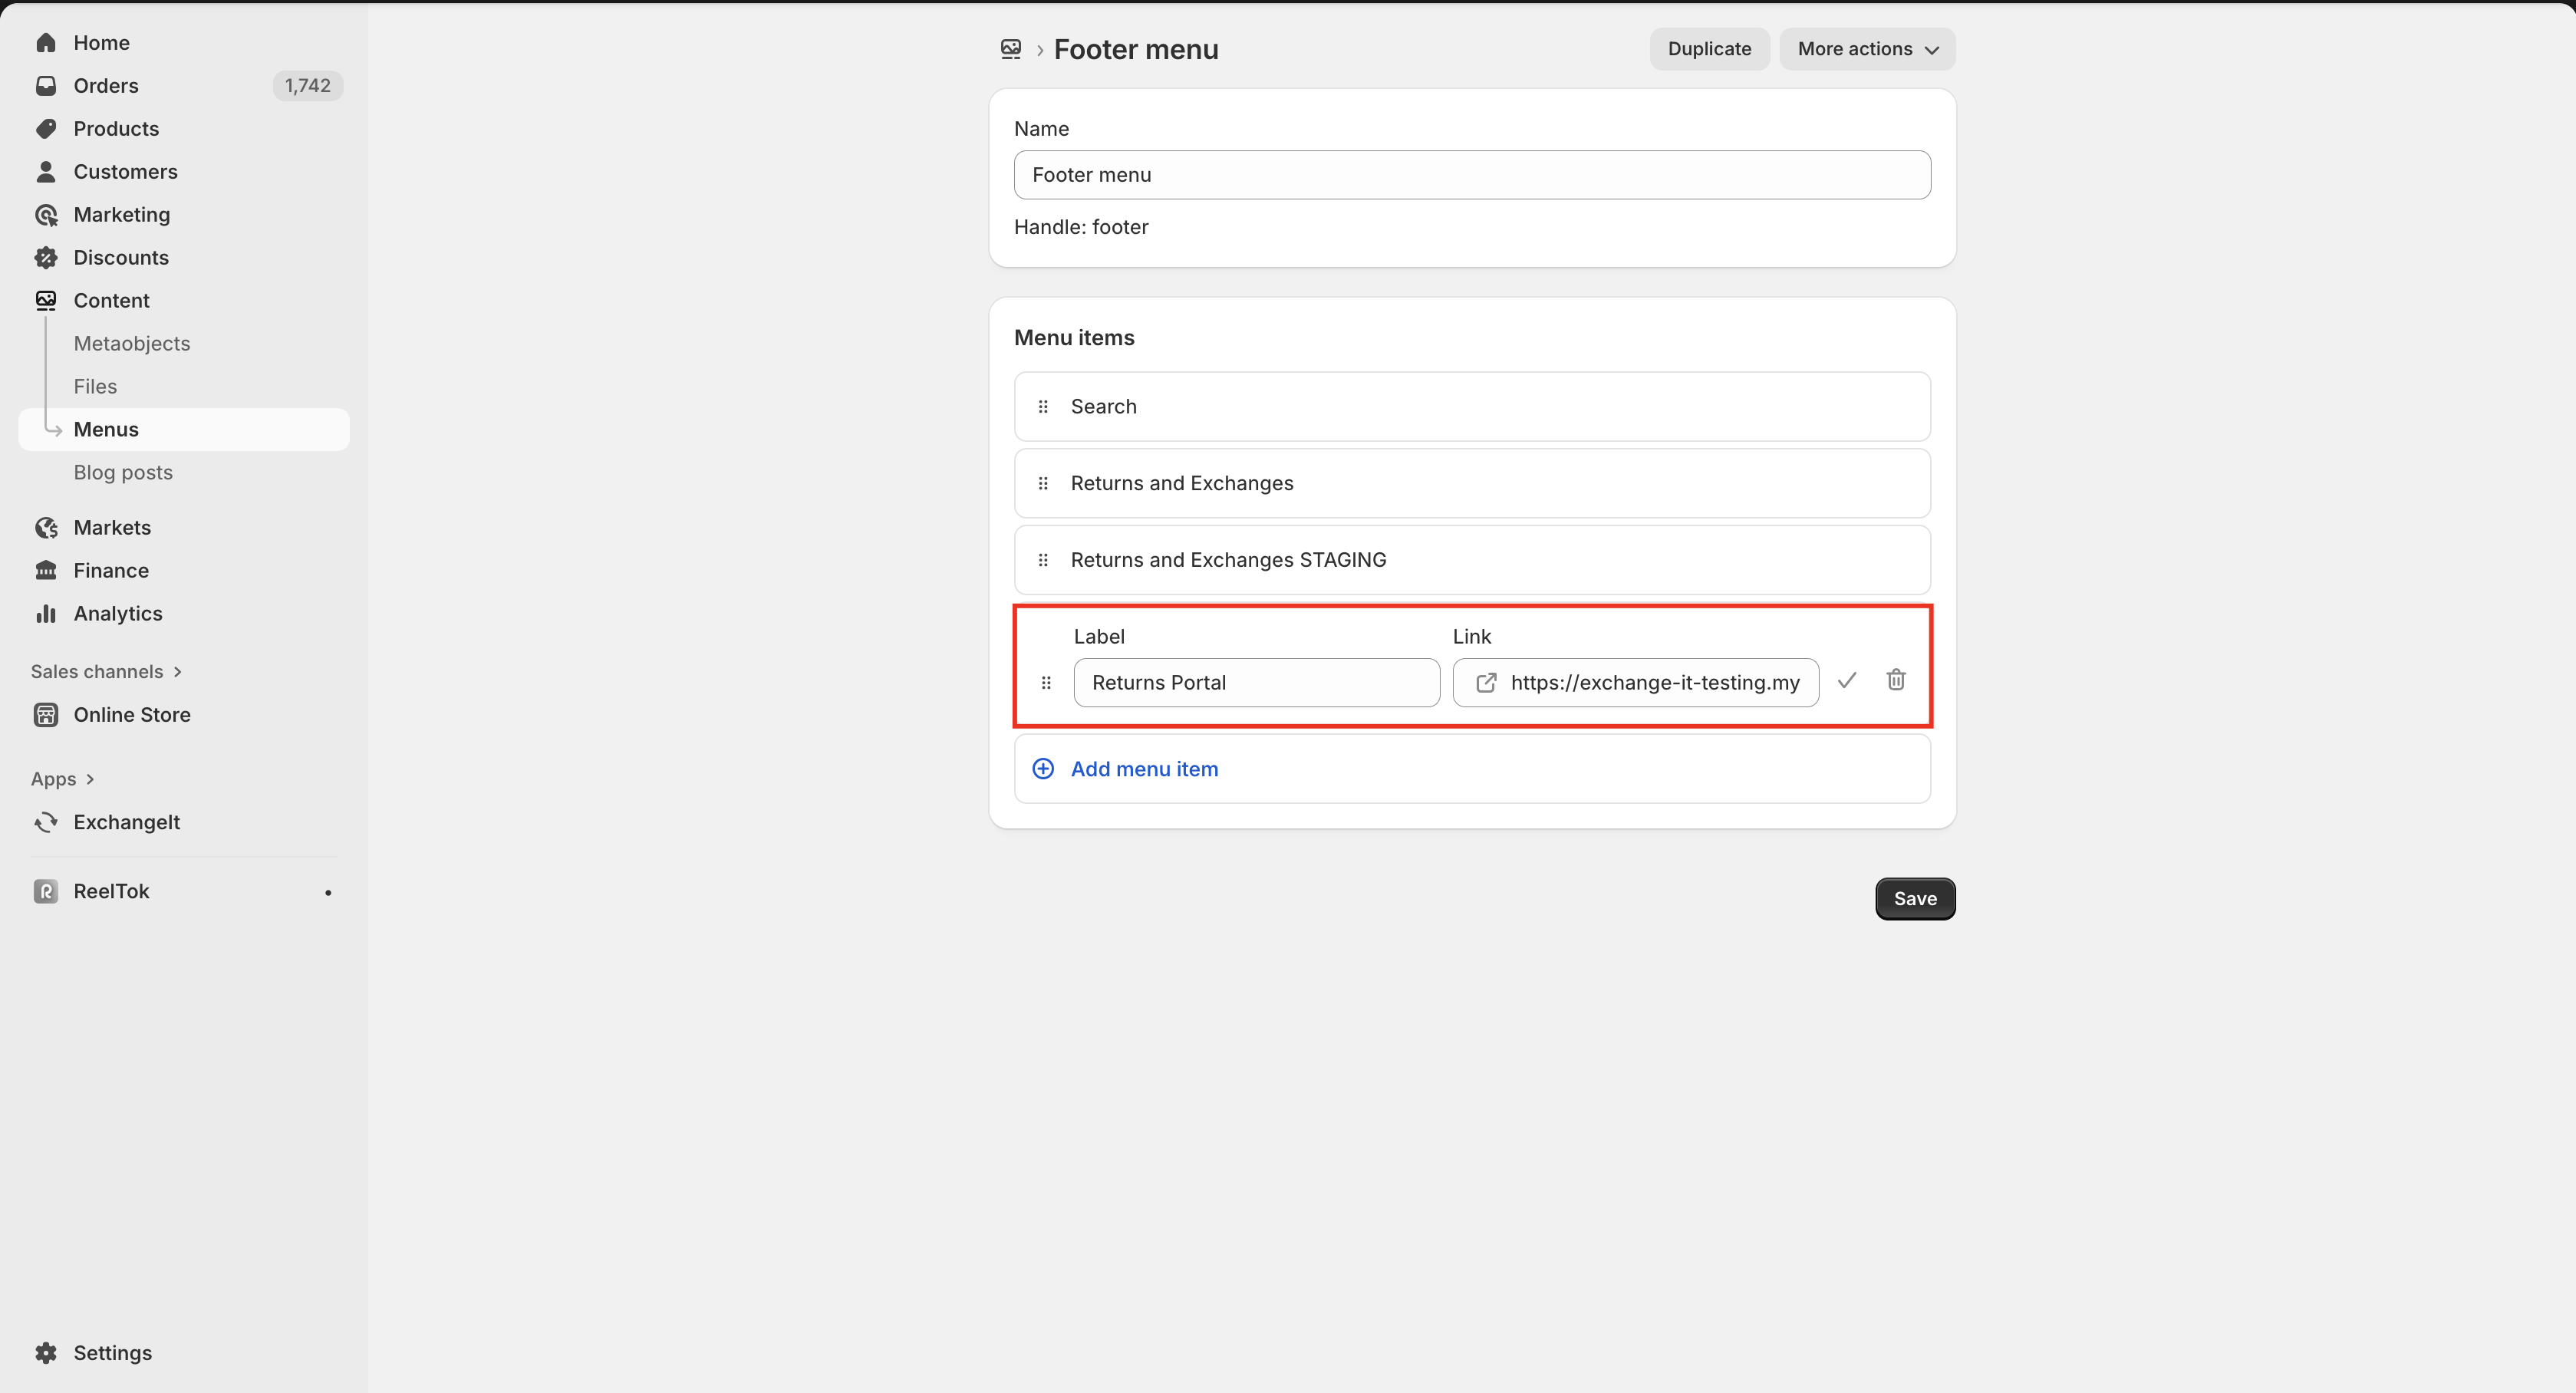
Task: Click the plus icon beside Add menu item
Action: 1043,768
